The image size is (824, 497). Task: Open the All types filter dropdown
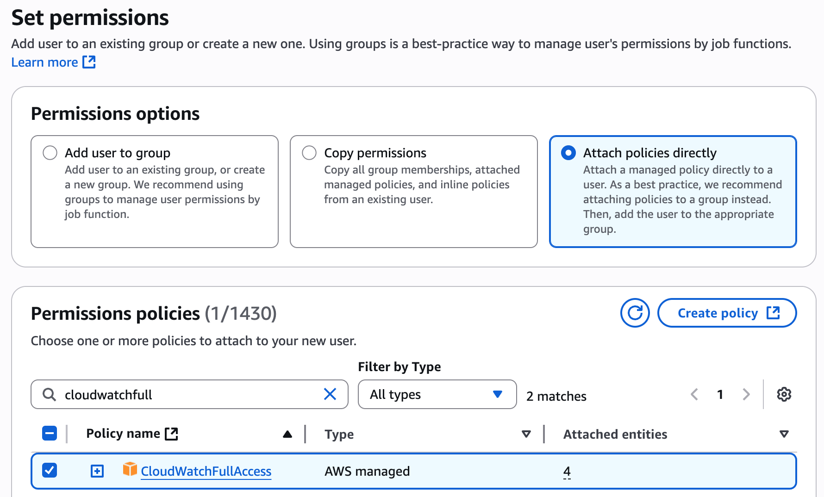pyautogui.click(x=437, y=394)
